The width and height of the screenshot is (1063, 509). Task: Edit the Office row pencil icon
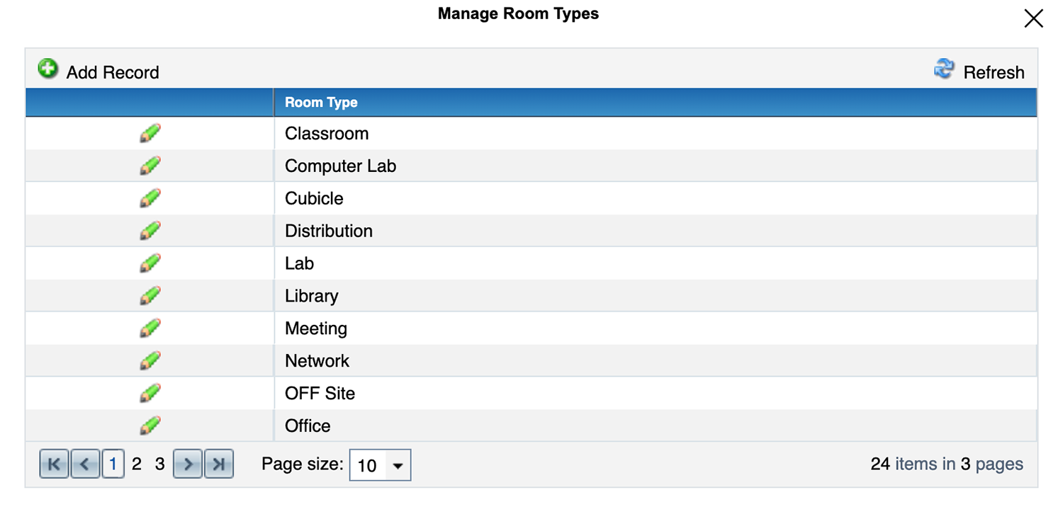click(150, 426)
